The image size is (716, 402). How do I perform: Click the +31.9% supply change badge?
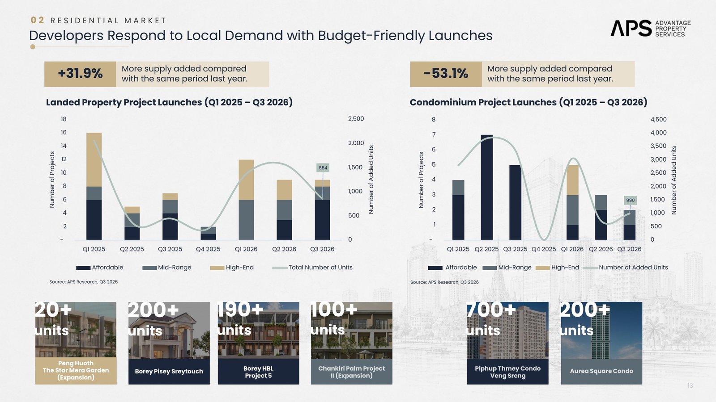[x=80, y=74]
